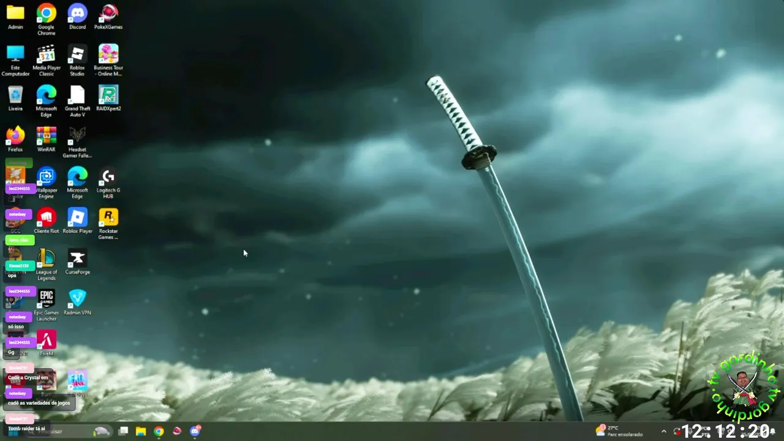Open the Wallpaper Engine desktop shortcut
This screenshot has width=784, height=441.
[x=47, y=183]
